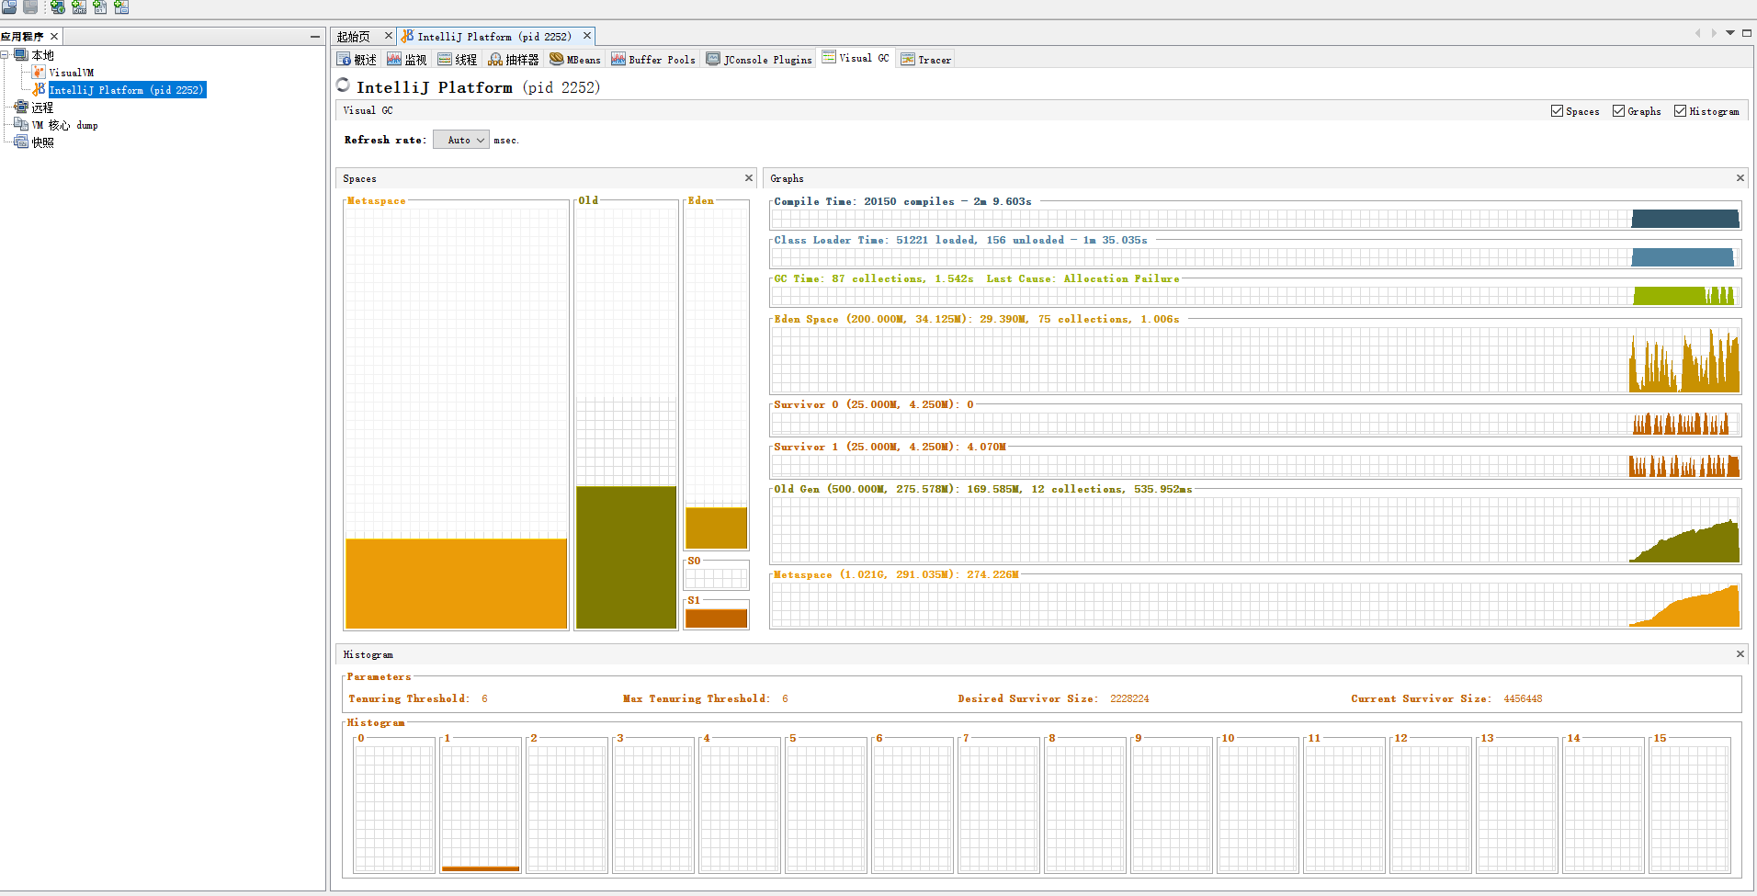Click histogram age bin 0
The image size is (1757, 896).
tap(394, 807)
